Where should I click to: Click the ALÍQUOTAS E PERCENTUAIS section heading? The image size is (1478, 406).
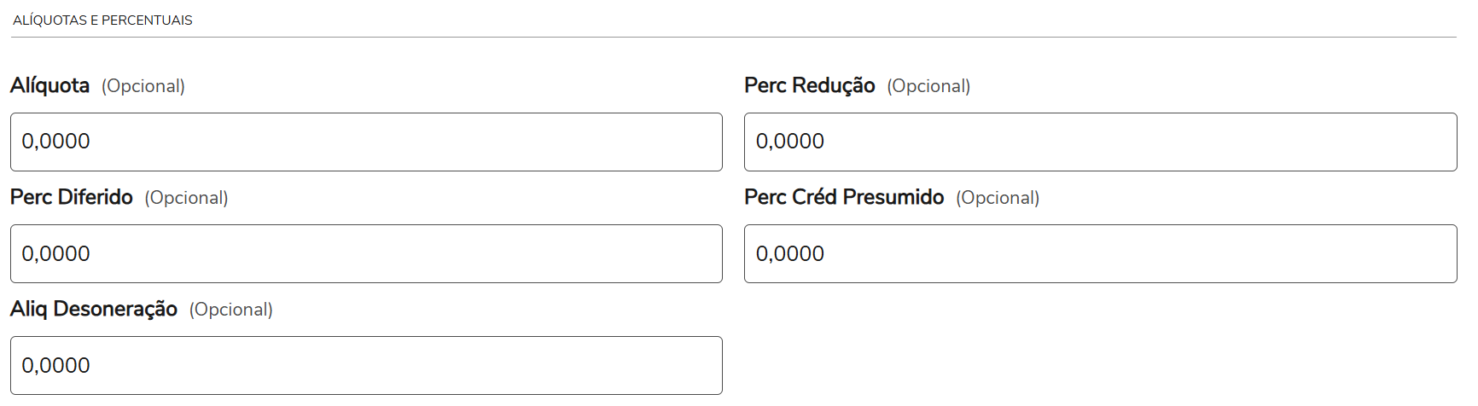pyautogui.click(x=102, y=20)
